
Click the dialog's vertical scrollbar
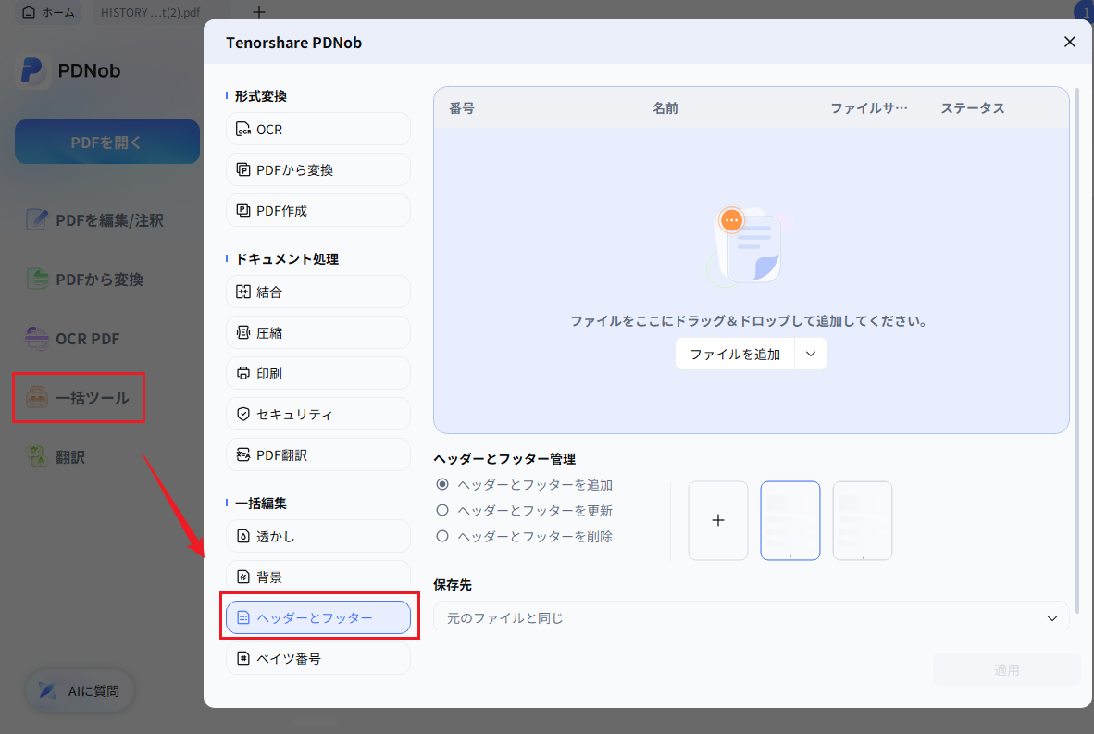[x=1077, y=349]
